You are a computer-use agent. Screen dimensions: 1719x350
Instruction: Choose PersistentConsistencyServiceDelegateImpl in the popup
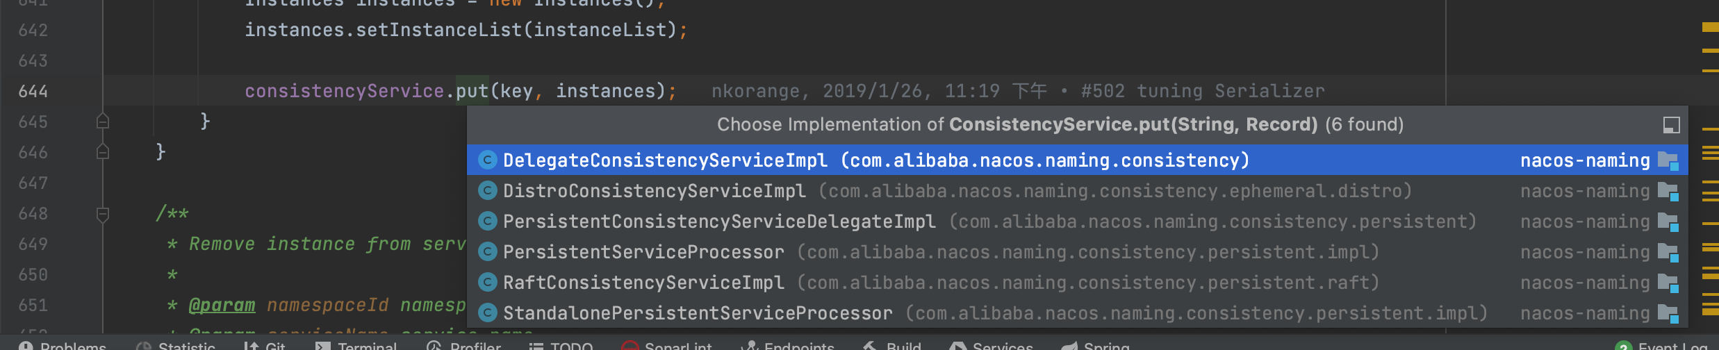coord(718,222)
